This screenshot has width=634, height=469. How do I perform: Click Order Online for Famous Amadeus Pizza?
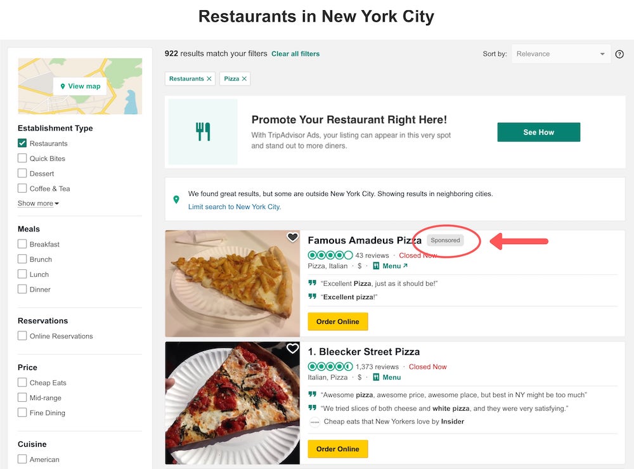pyautogui.click(x=338, y=321)
